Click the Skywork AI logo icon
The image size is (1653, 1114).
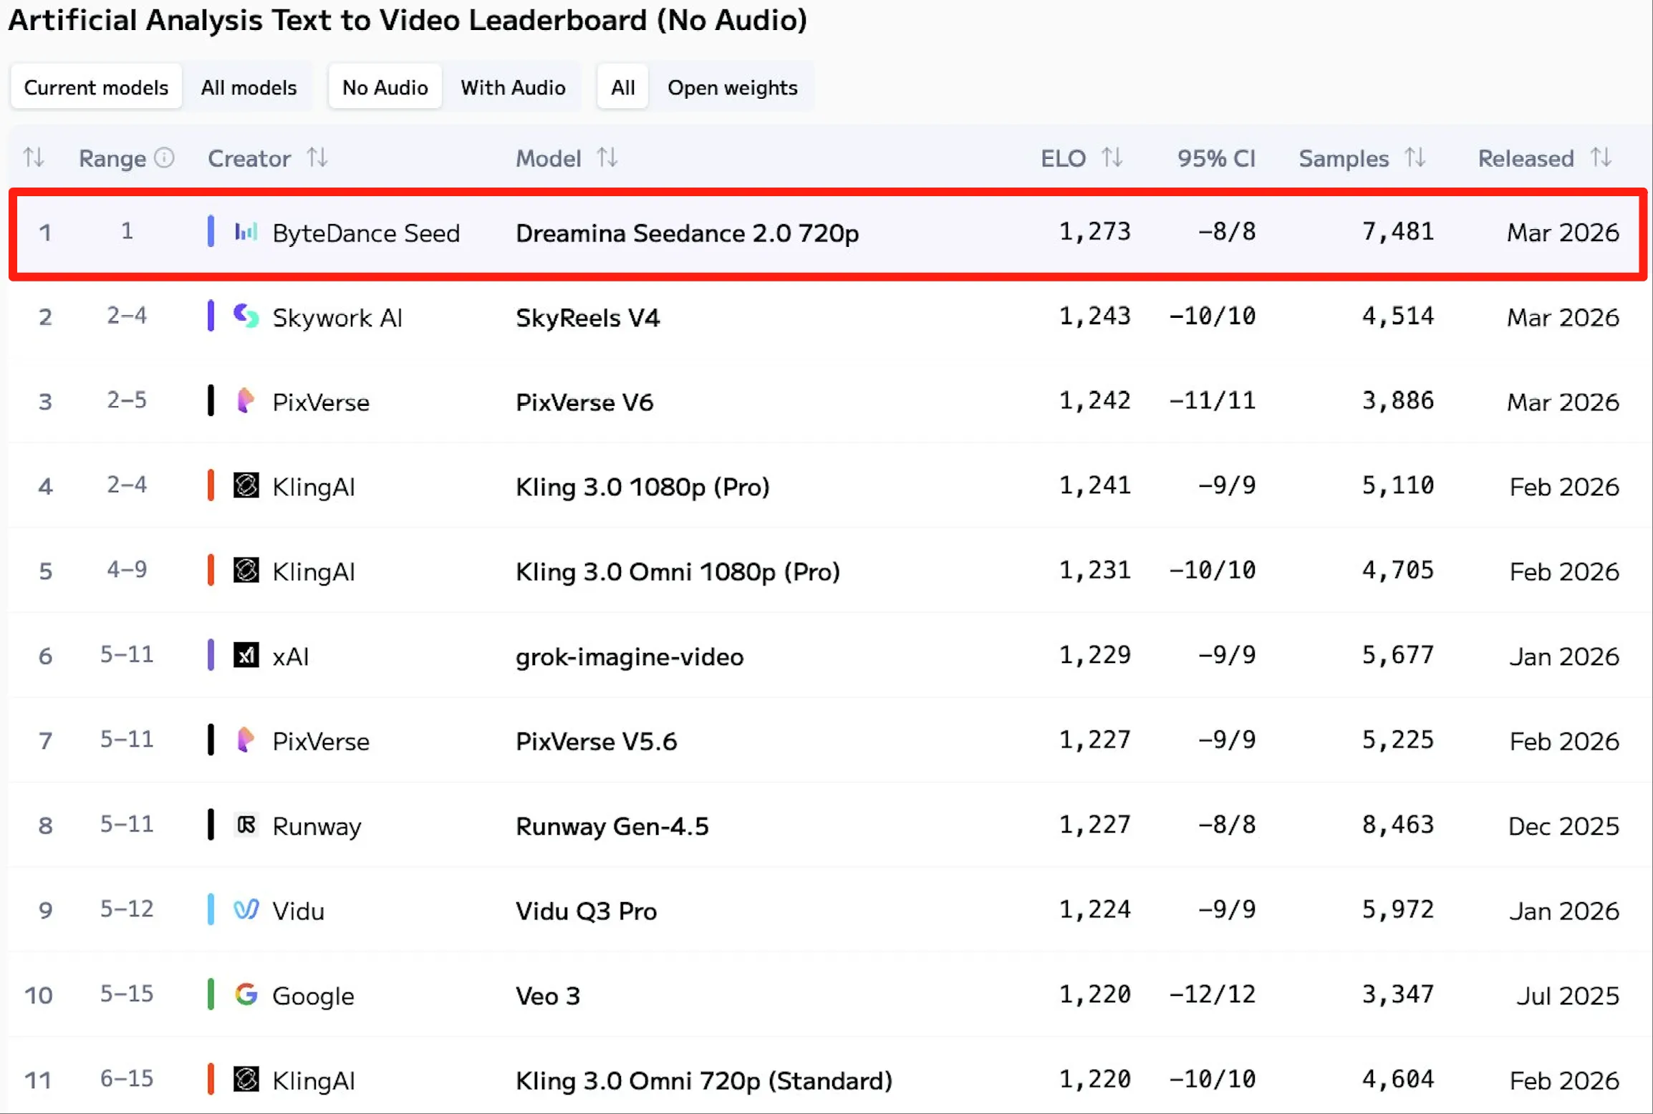(246, 316)
